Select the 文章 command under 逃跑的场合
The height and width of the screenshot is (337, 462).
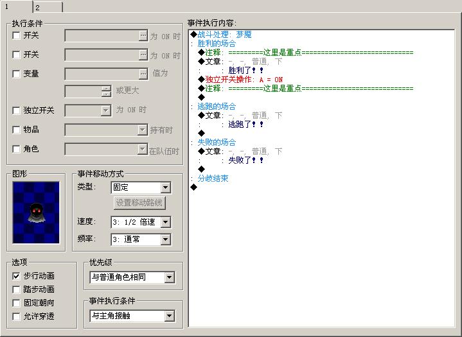(x=240, y=116)
